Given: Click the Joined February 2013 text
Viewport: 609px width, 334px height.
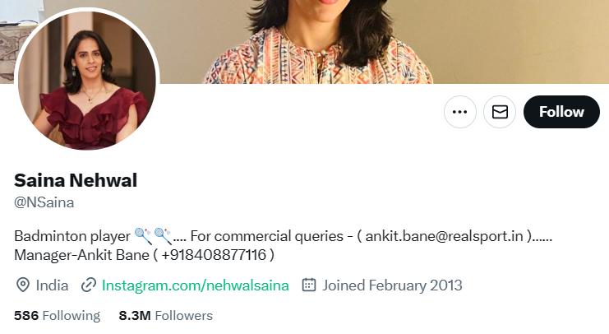Looking at the screenshot, I should 392,285.
